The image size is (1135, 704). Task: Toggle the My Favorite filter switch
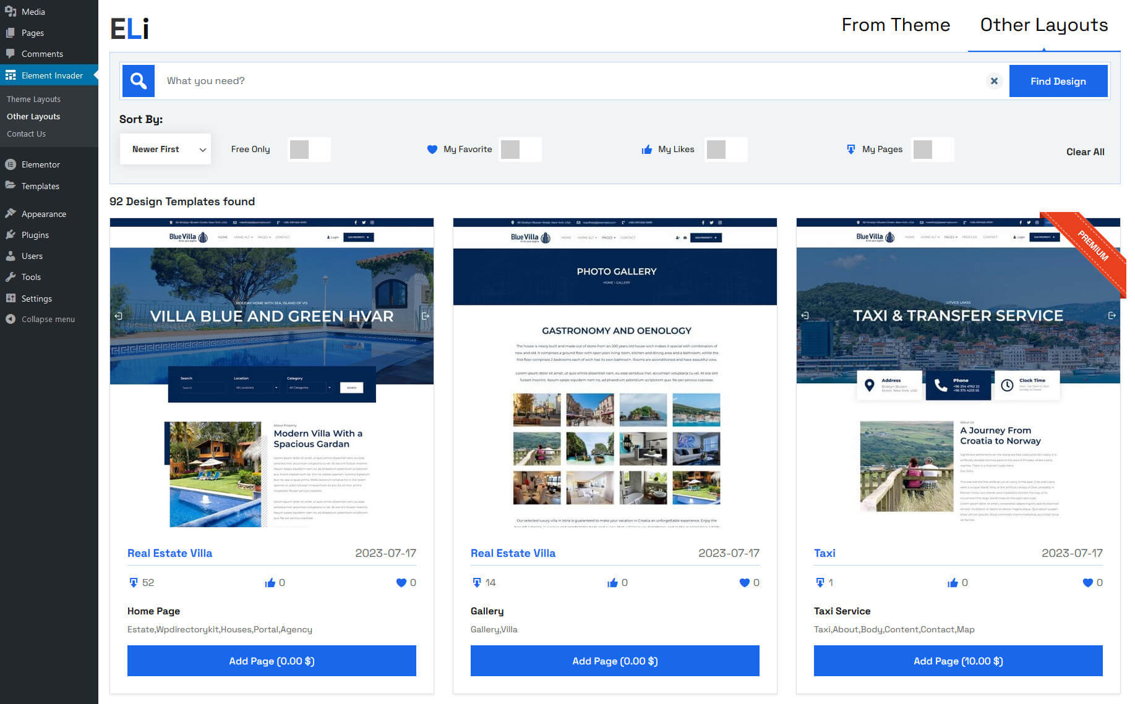coord(520,150)
